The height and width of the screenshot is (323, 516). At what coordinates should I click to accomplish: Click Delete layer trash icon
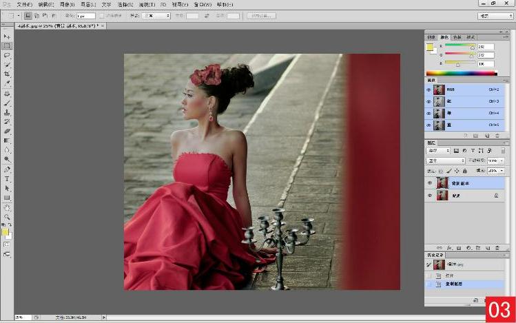(497, 248)
